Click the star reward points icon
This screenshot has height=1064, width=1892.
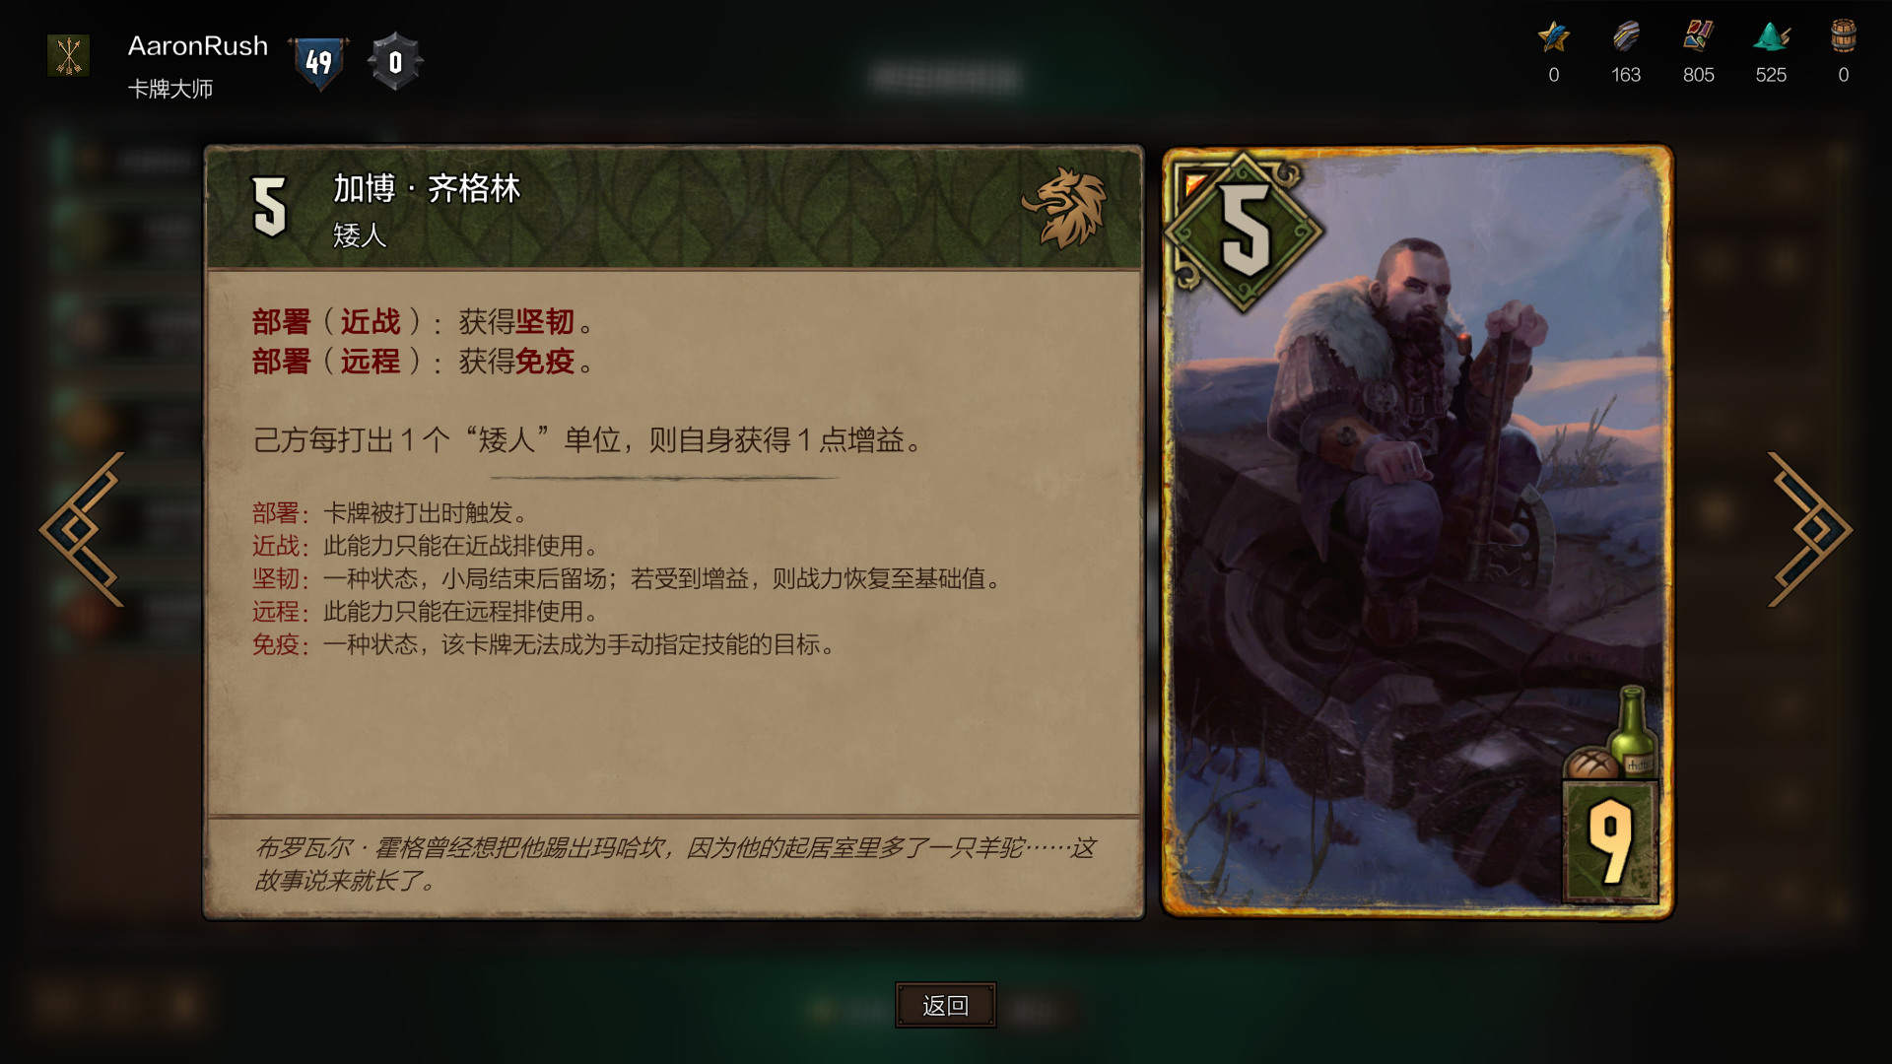(1553, 37)
